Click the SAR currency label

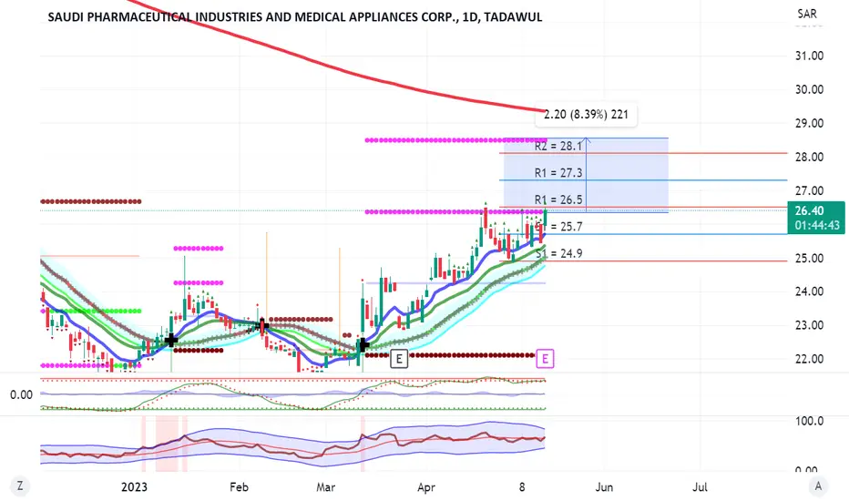(x=807, y=14)
